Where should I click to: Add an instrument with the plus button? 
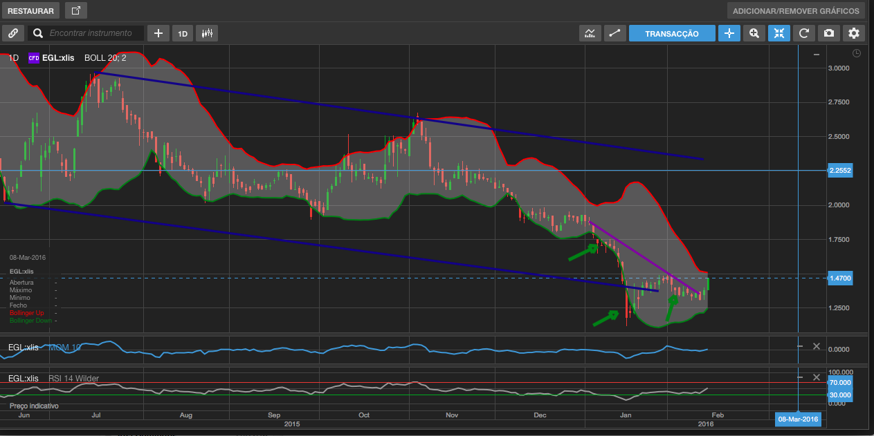click(x=158, y=33)
